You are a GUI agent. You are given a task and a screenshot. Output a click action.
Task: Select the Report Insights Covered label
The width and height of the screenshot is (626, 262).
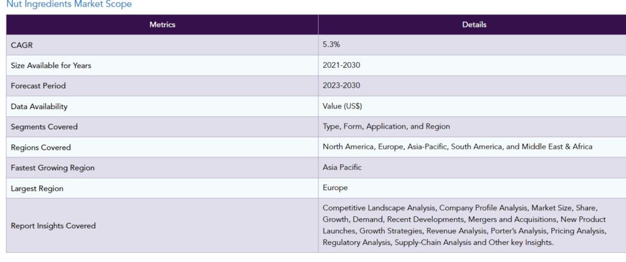click(x=53, y=226)
